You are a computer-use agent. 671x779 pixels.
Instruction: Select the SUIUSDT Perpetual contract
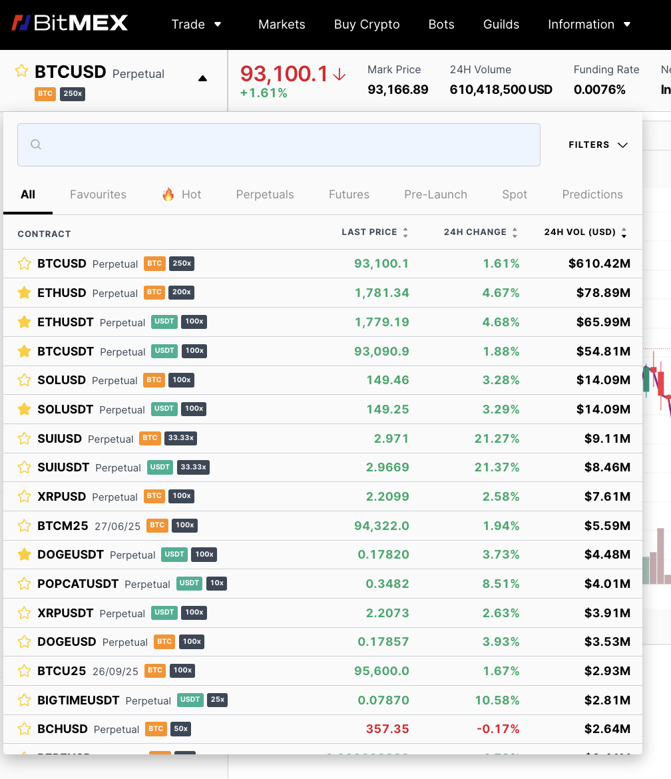323,467
